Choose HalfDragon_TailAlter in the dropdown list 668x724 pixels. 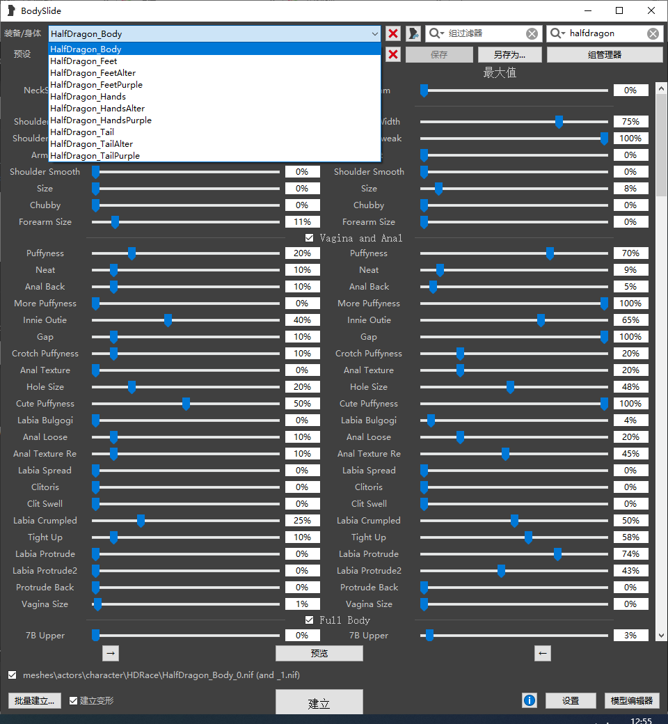(91, 144)
